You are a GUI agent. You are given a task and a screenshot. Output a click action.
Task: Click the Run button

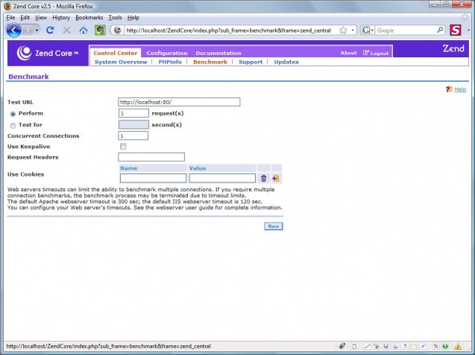273,226
